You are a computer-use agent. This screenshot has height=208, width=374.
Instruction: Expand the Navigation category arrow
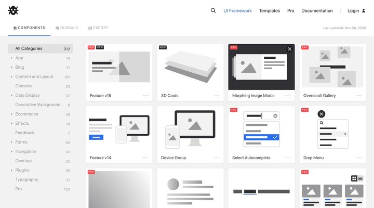tap(11, 152)
